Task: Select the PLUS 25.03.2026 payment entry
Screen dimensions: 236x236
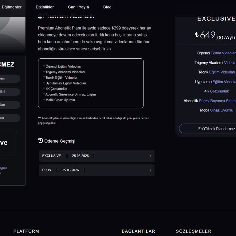Action: 97,170
